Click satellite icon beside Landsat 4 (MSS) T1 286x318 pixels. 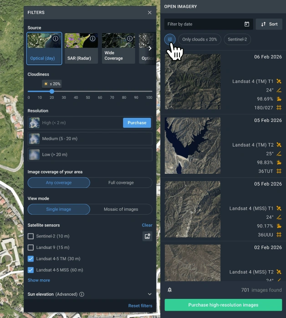tap(279, 208)
